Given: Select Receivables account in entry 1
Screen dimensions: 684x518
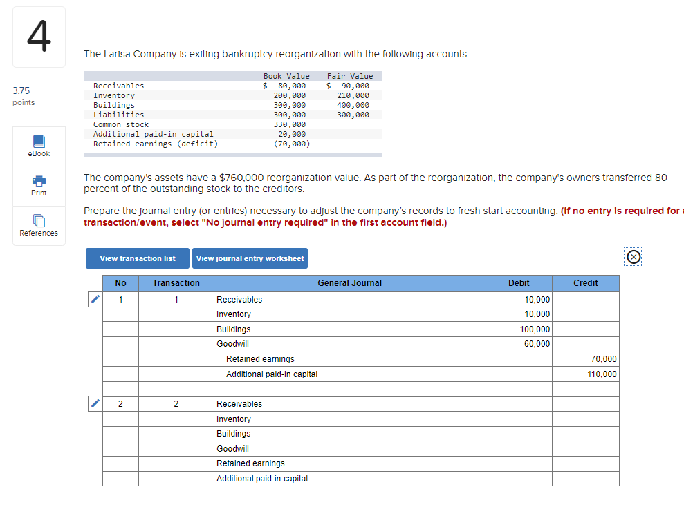Looking at the screenshot, I should 349,299.
